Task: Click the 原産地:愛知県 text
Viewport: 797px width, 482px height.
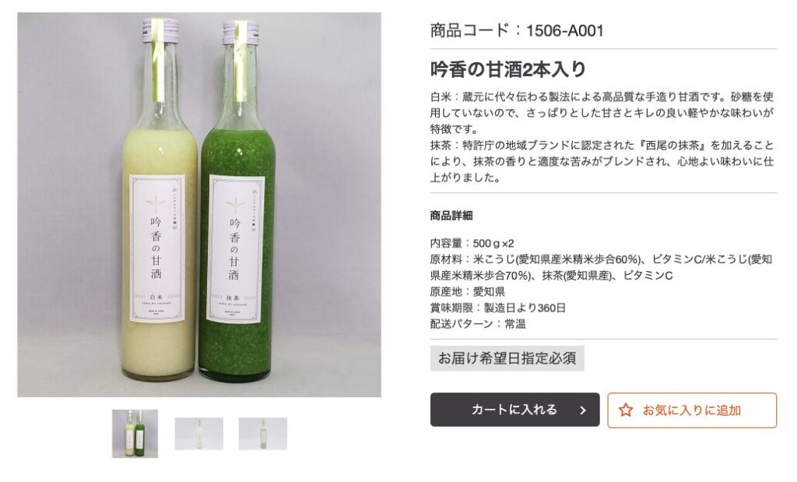Action: pos(468,291)
